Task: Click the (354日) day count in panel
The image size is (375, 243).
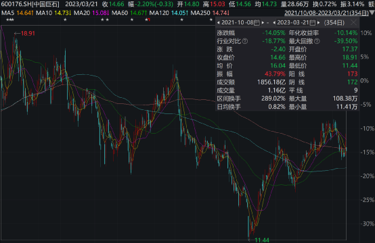Action: [334, 23]
